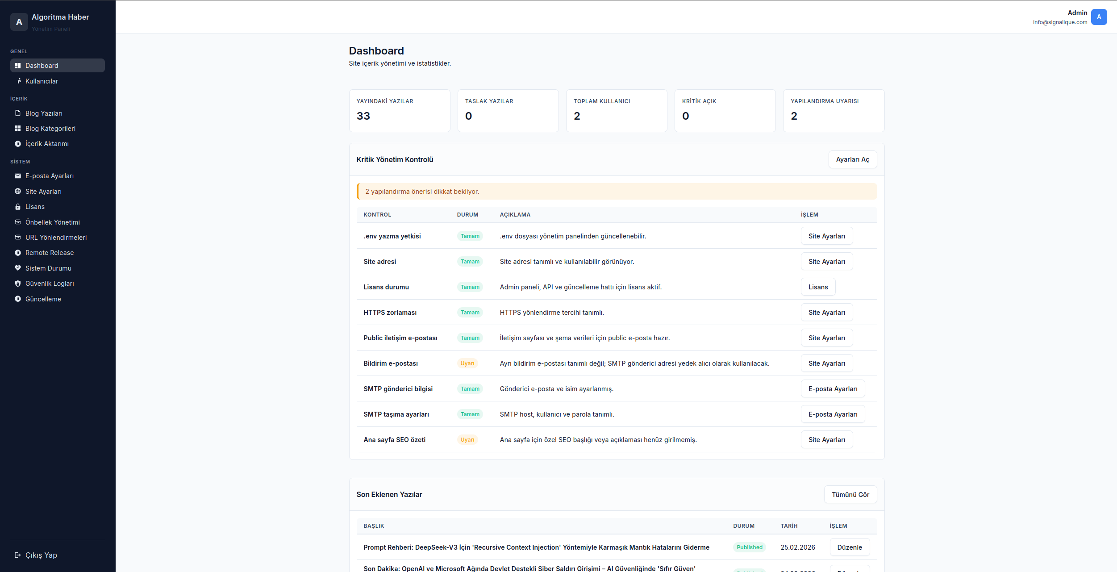Click the Tümünü Gör button

tap(850, 494)
